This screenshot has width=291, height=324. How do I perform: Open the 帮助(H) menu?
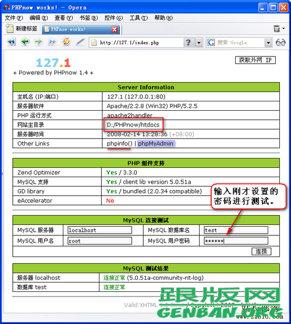click(x=164, y=18)
